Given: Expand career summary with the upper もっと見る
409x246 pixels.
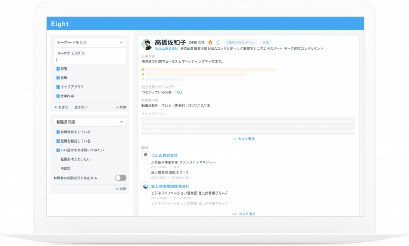Looking at the screenshot, I should [244, 139].
